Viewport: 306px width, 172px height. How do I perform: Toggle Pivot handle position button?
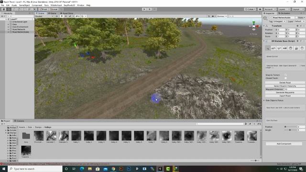(43, 9)
